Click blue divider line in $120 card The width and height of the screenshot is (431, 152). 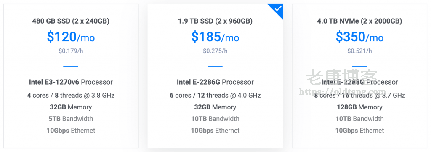click(71, 67)
